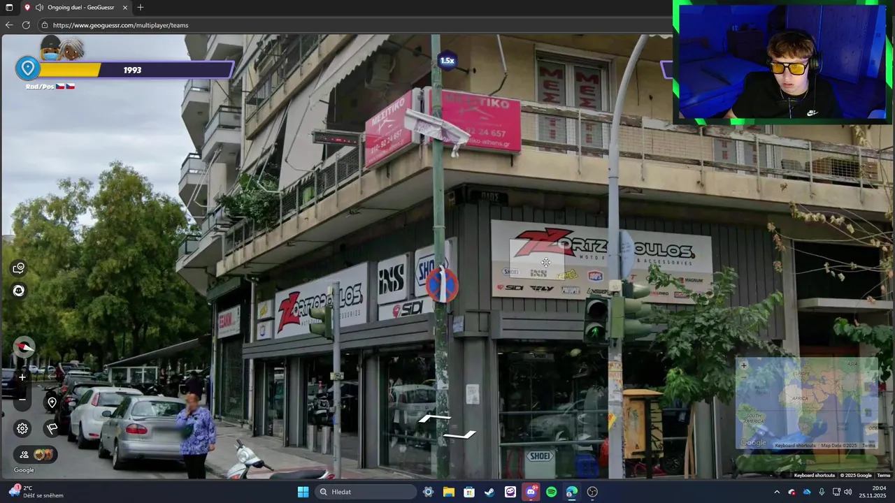The width and height of the screenshot is (895, 503).
Task: Click the team health bar showing 1993
Action: [x=133, y=70]
